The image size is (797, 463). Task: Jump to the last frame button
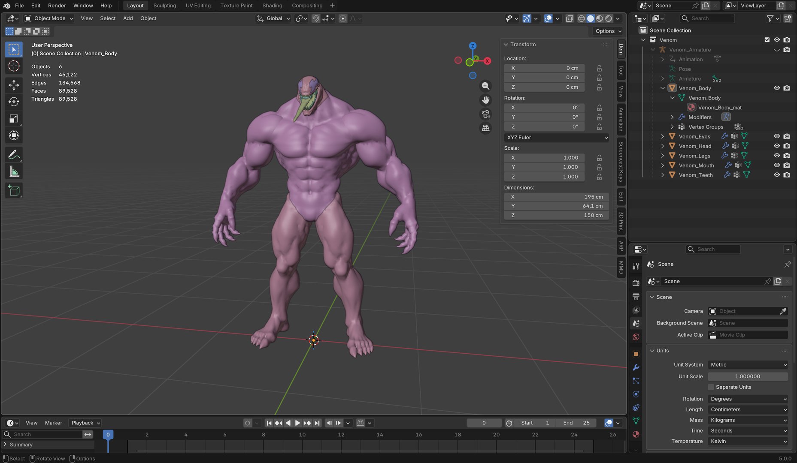click(317, 423)
